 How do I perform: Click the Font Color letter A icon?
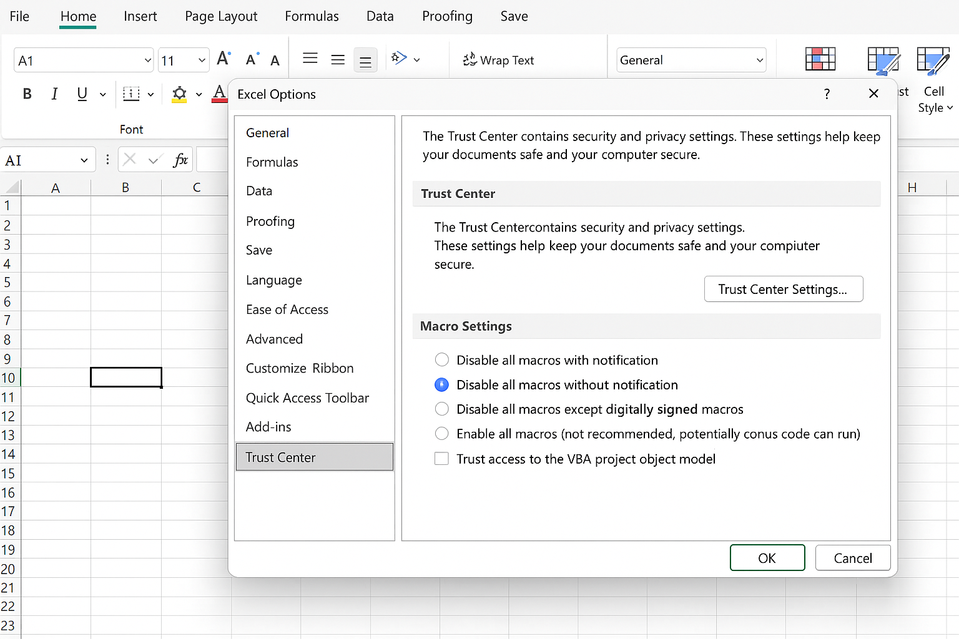click(219, 94)
